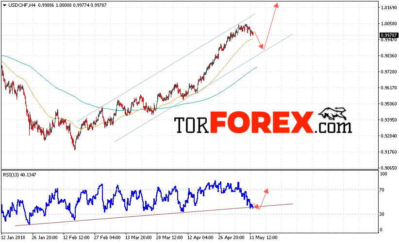
Task: Click the 26 Jan 20:00 time label
Action: pyautogui.click(x=45, y=237)
